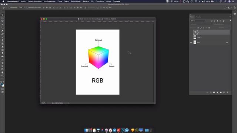Click the background color swatch
The image size is (237, 133).
coord(3,86)
